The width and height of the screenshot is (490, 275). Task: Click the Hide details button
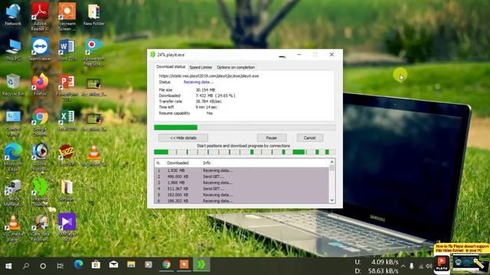183,137
